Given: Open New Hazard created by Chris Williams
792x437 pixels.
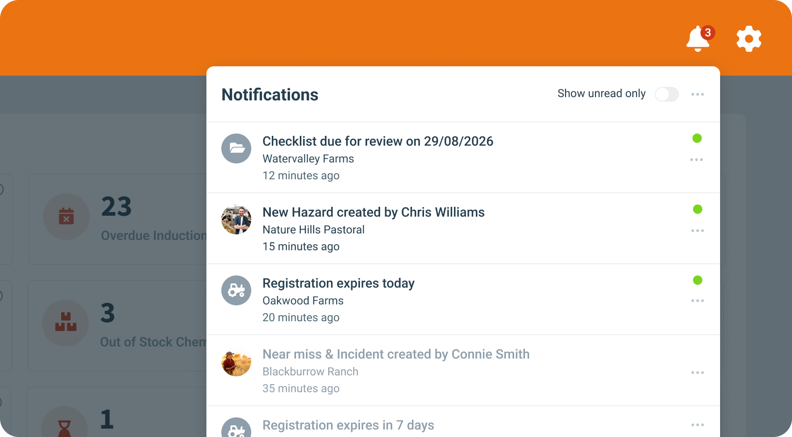Looking at the screenshot, I should (463, 229).
